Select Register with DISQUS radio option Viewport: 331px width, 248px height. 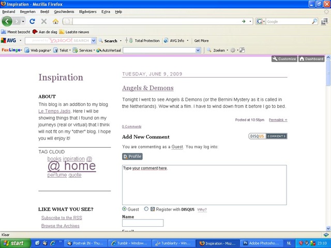tap(146, 209)
